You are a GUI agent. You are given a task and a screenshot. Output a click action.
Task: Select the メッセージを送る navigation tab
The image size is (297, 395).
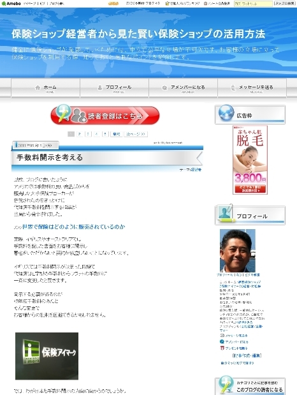252,87
